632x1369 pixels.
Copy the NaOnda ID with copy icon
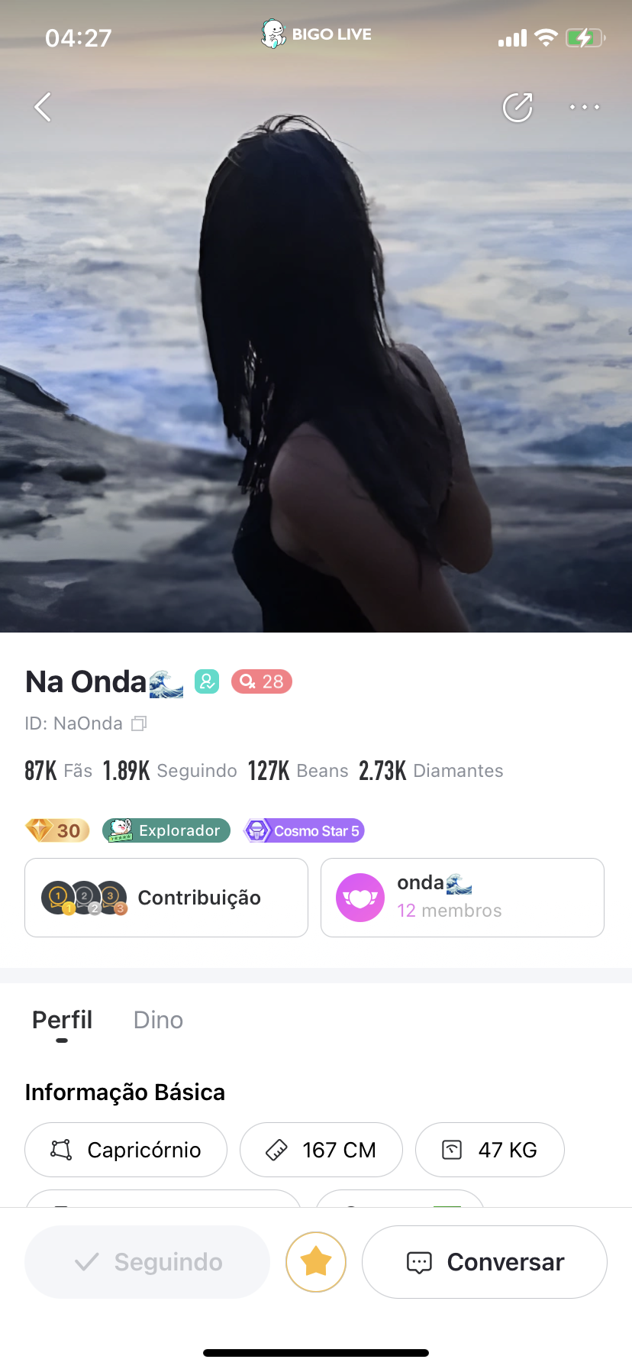[139, 723]
